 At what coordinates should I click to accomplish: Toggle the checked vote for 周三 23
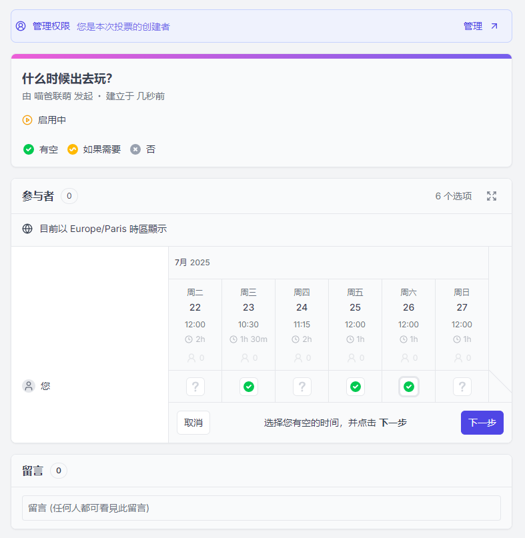click(x=249, y=387)
